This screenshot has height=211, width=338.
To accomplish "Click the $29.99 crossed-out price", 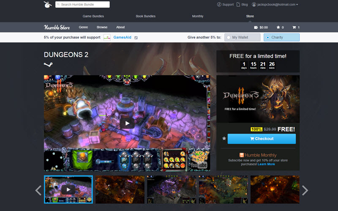I will pyautogui.click(x=270, y=129).
